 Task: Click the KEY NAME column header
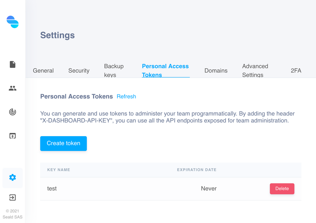[x=58, y=170]
